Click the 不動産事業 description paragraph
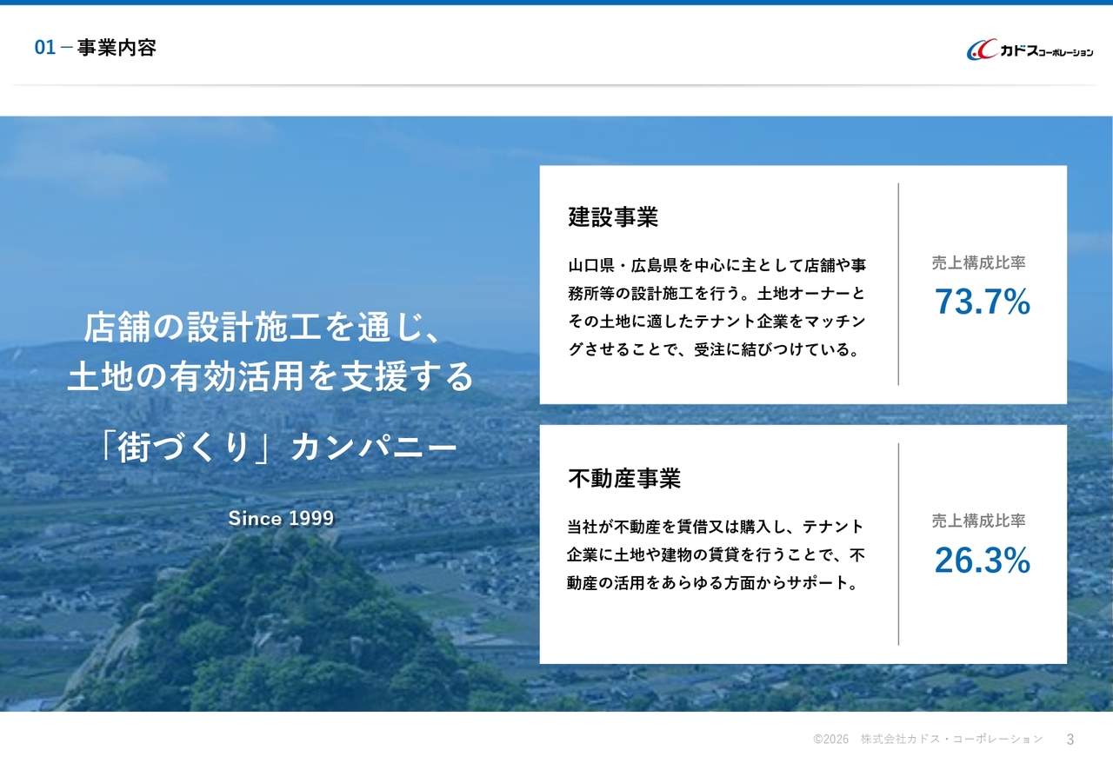This screenshot has height=770, width=1113. tap(716, 554)
